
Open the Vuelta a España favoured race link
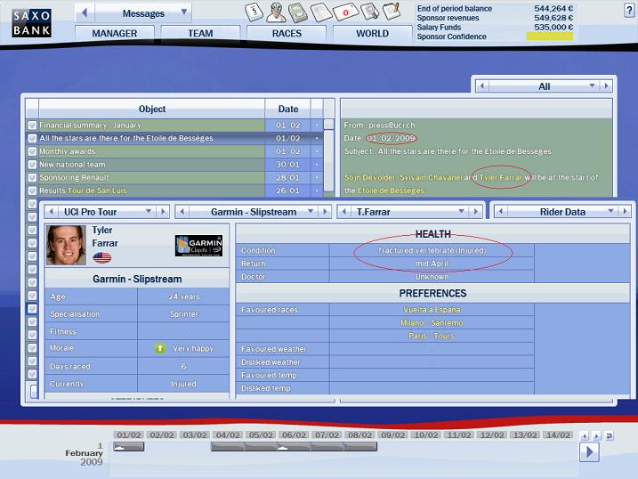[x=432, y=309]
